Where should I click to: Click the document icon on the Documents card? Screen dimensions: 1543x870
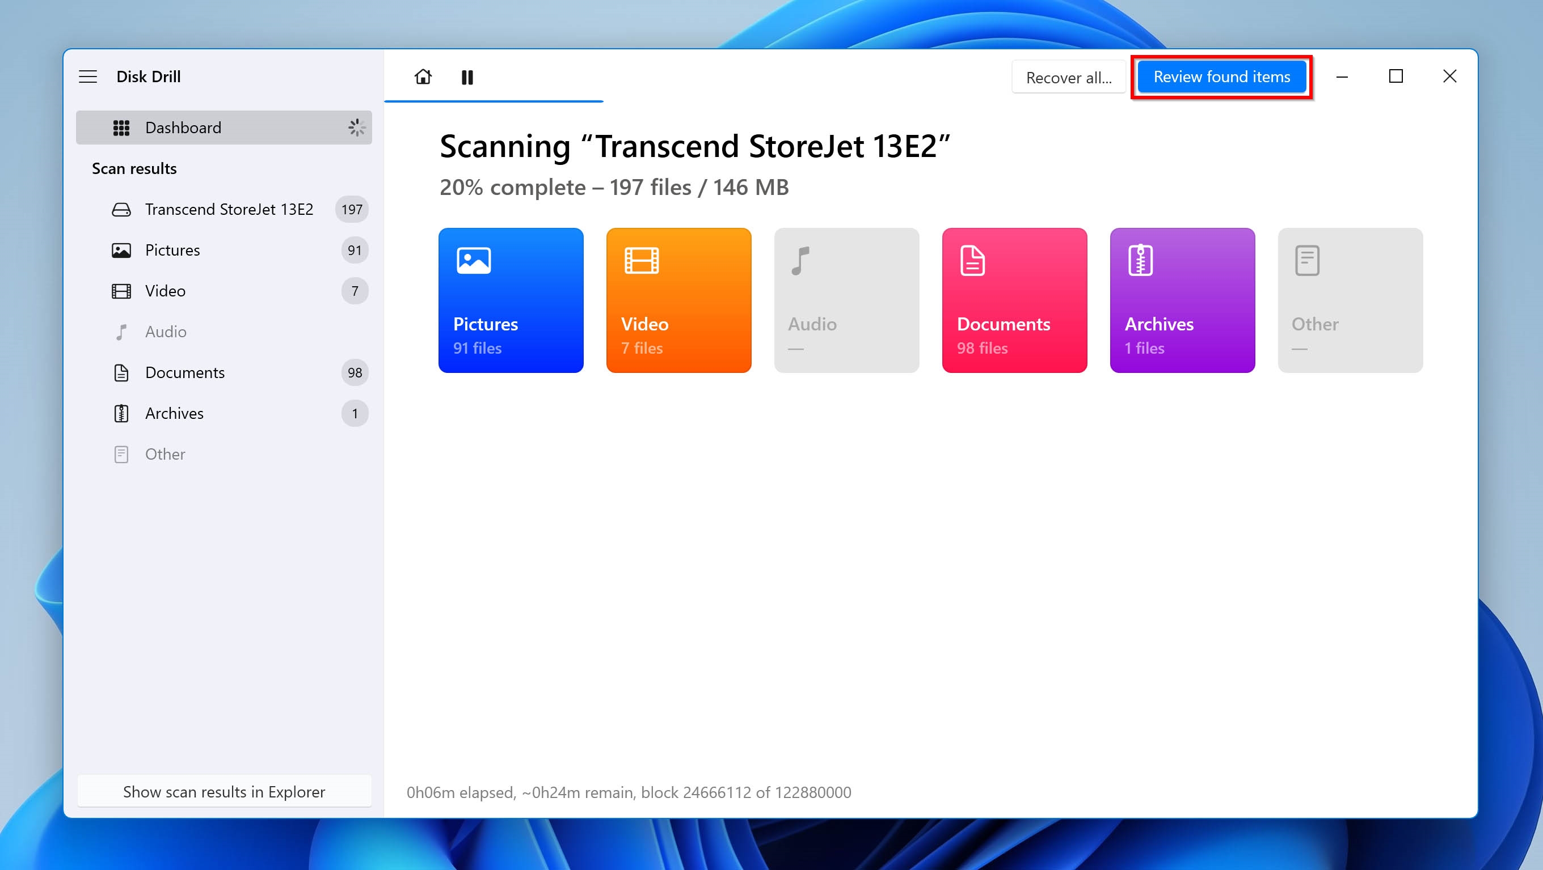coord(972,260)
